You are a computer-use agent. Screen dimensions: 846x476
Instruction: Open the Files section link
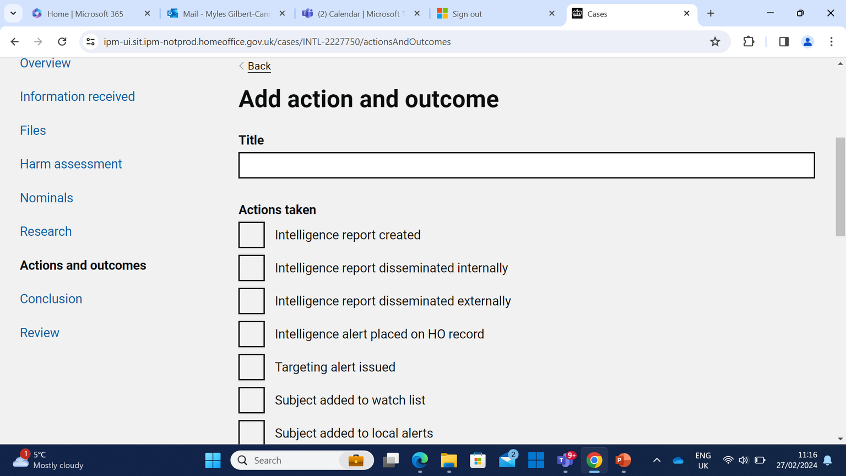(x=33, y=131)
